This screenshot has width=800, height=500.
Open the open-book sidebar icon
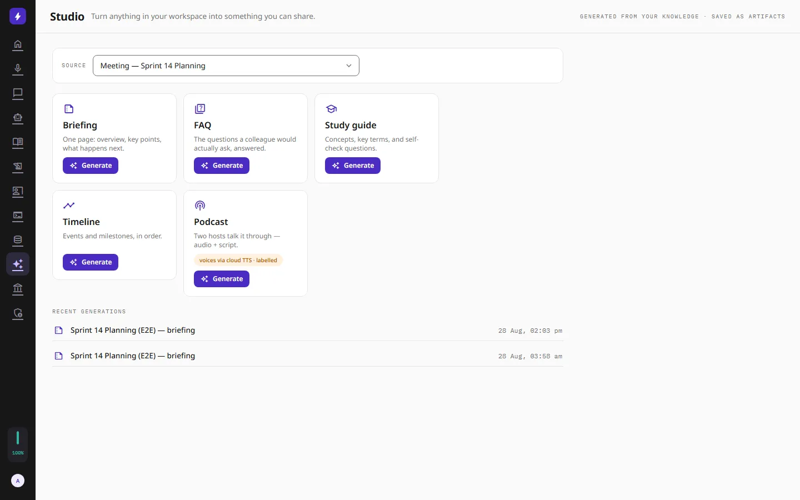[18, 142]
